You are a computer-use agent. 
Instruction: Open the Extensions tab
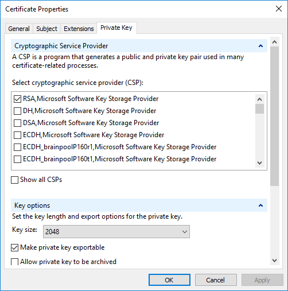tap(79, 29)
